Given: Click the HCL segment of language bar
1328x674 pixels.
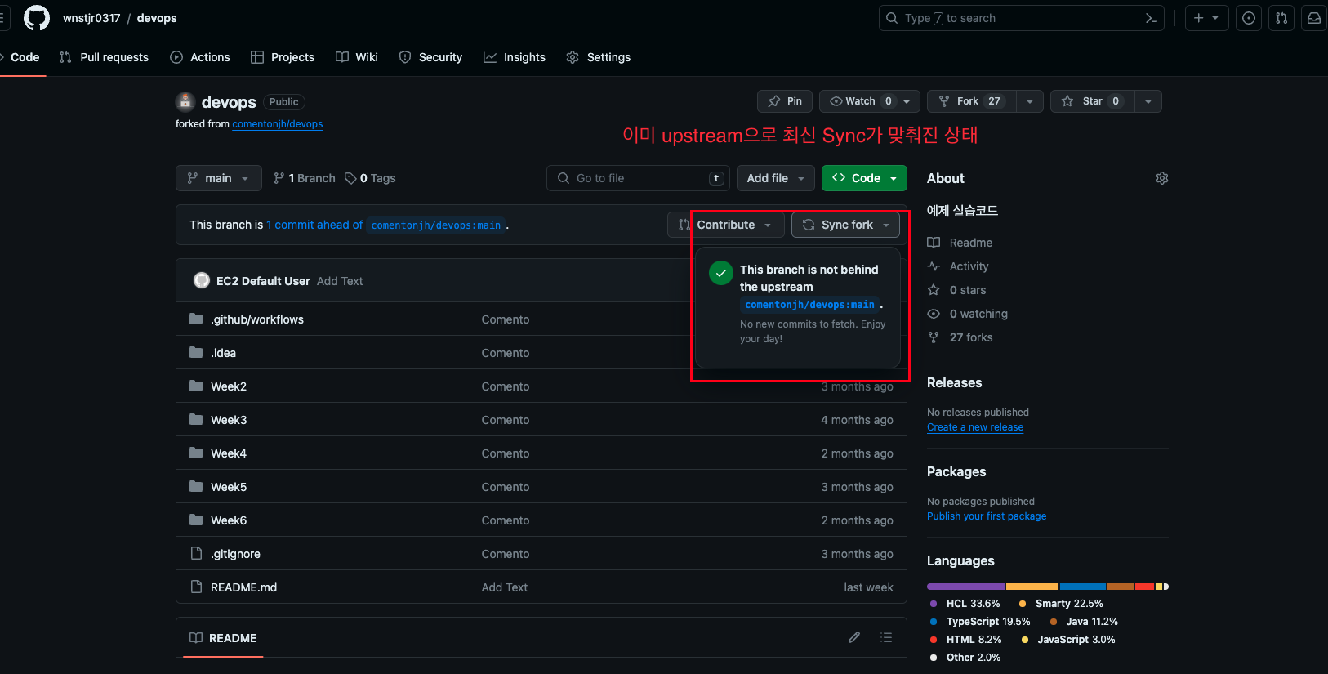Looking at the screenshot, I should (965, 587).
